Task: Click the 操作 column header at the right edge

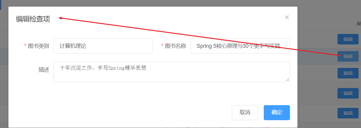Action: pyautogui.click(x=359, y=24)
